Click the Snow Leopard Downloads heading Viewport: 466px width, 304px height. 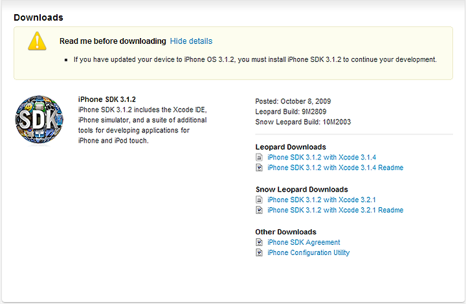coord(302,189)
